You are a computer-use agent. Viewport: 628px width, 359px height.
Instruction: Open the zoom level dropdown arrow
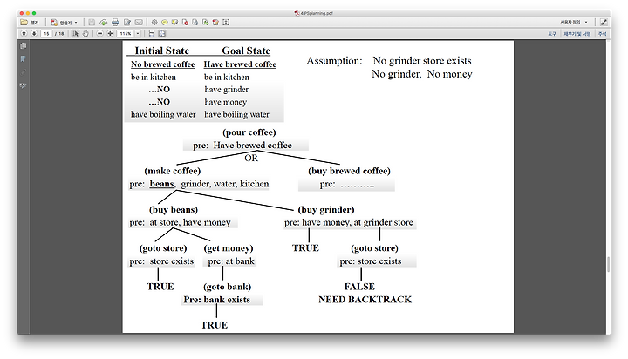[138, 34]
